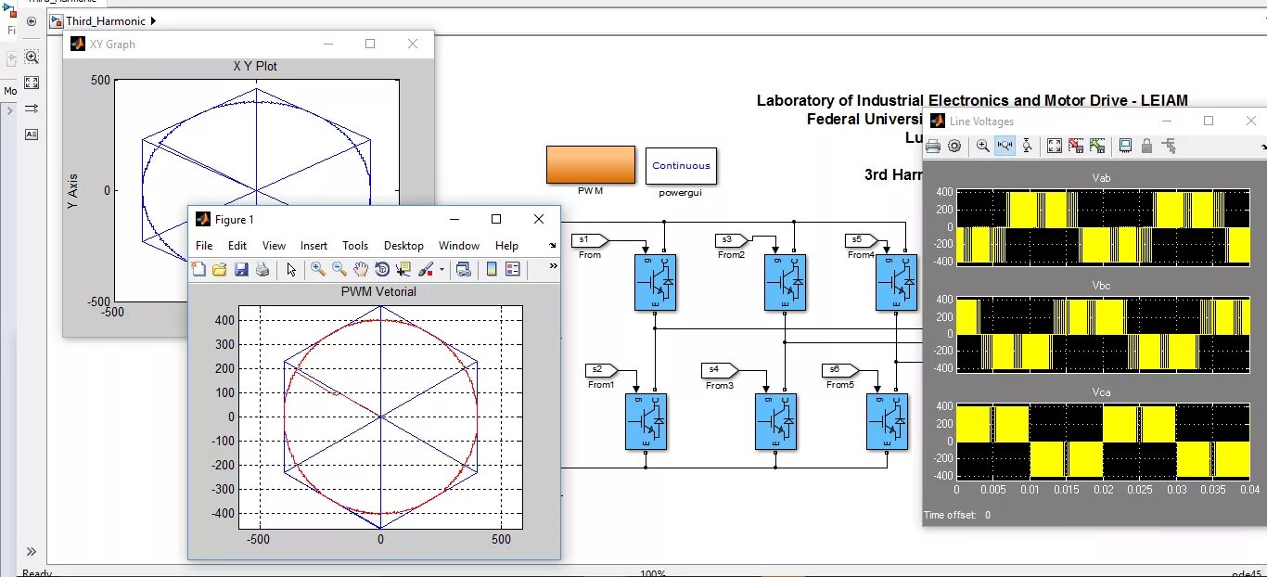The height and width of the screenshot is (577, 1267).
Task: Click Zoom icon in Line Voltages scope
Action: [983, 146]
